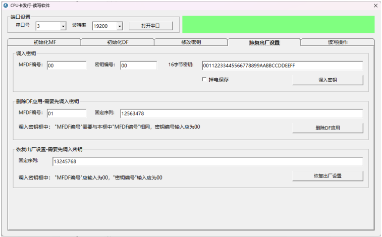
Task: Select the 固定序列 field containing 12563478
Action: [x=241, y=113]
